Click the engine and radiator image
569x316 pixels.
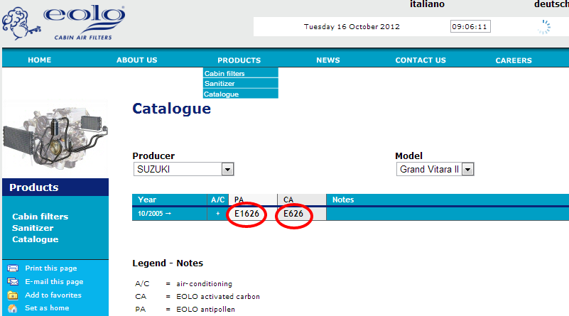[55, 136]
